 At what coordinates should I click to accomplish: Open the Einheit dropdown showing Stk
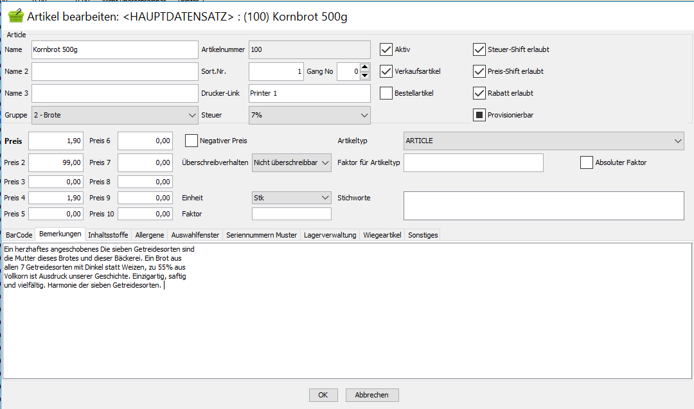pyautogui.click(x=291, y=198)
